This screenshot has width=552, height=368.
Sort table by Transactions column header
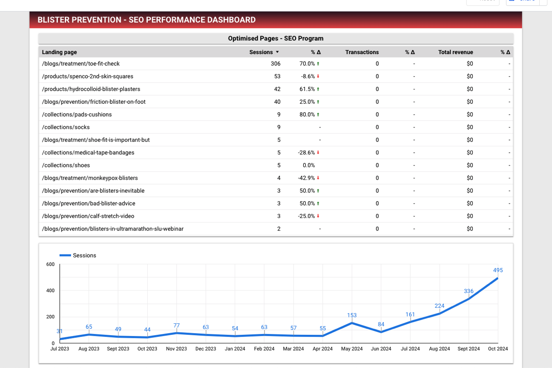coord(362,52)
